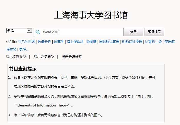Click the 热门词 label
180x125 pixels.
pos(12,42)
